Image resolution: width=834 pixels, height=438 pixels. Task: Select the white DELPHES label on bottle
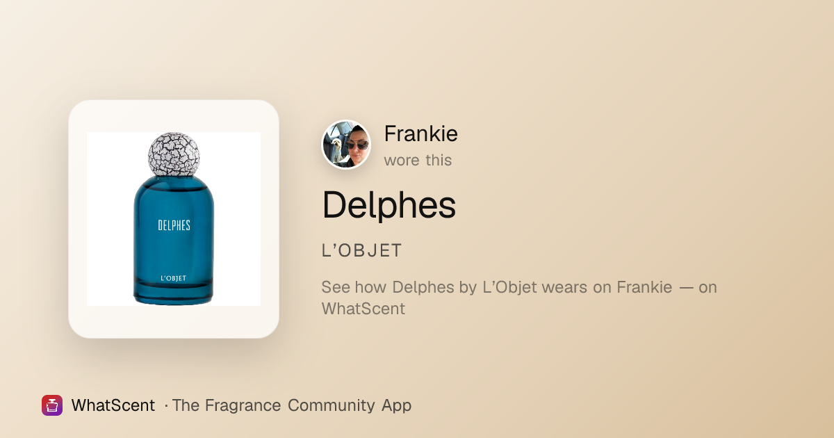click(x=174, y=225)
